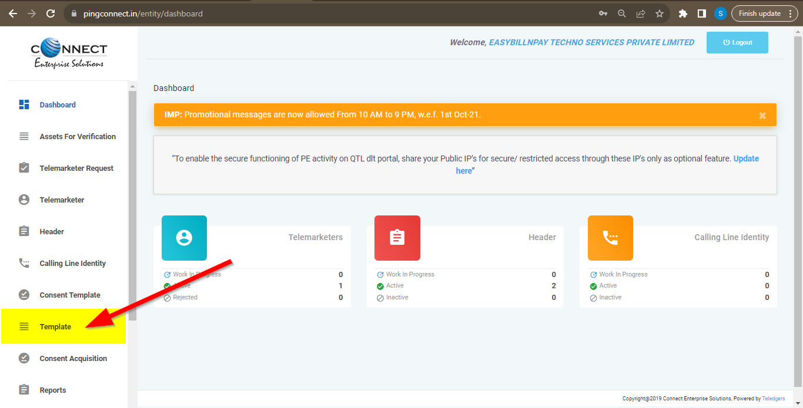The width and height of the screenshot is (803, 408).
Task: Click the red Header card icon
Action: tap(397, 238)
